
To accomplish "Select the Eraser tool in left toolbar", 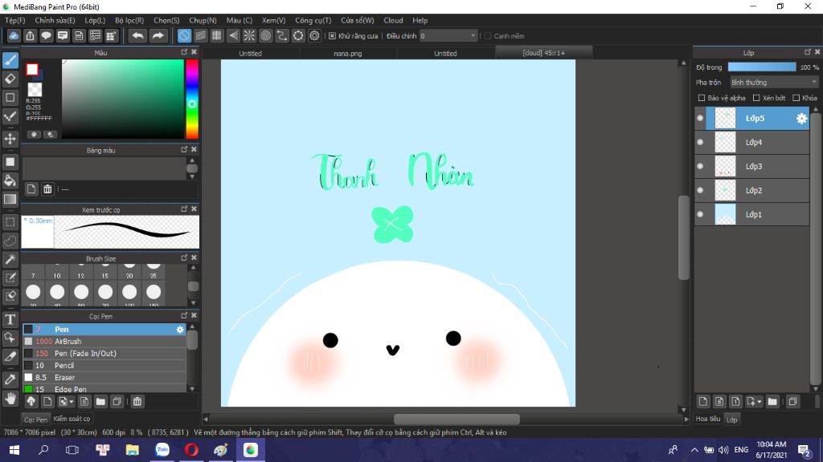I will click(x=10, y=79).
